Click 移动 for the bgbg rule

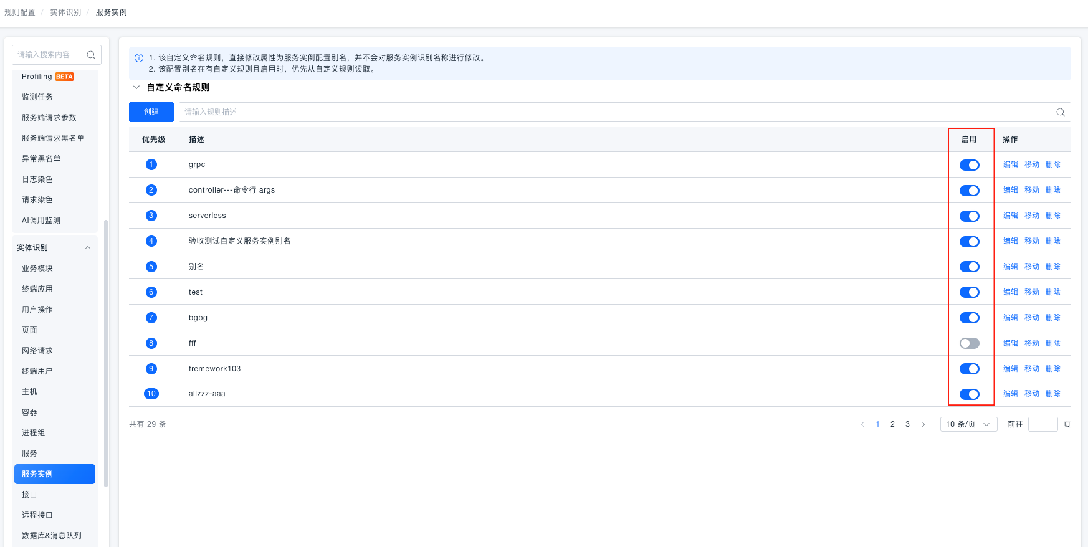click(x=1031, y=318)
